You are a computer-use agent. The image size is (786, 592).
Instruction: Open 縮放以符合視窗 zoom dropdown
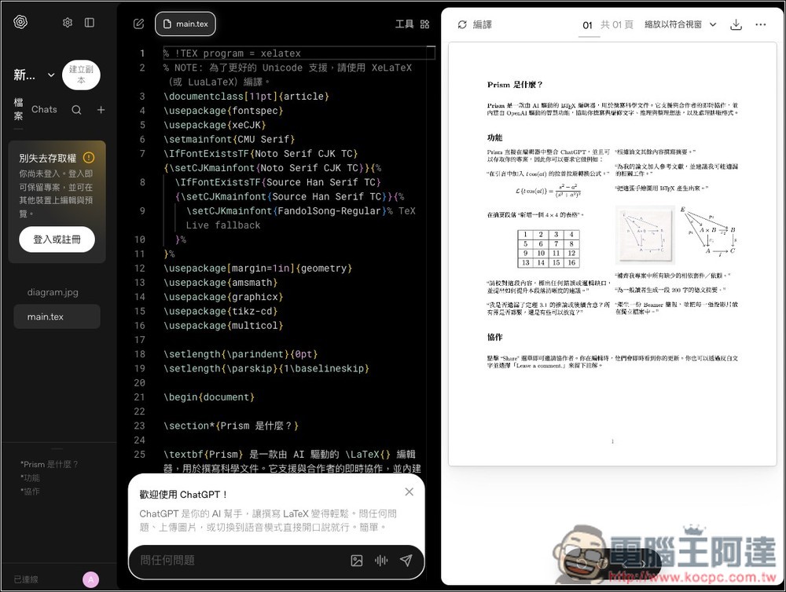[680, 24]
